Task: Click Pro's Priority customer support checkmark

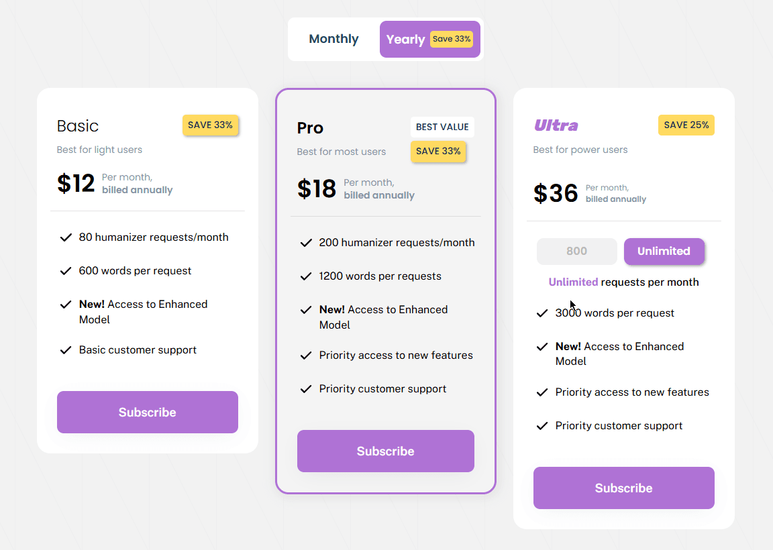Action: 306,389
